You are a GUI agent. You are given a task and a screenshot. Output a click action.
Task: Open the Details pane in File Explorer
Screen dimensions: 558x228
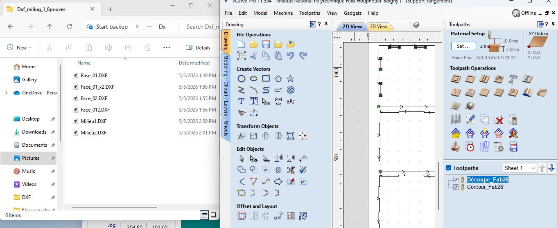click(198, 47)
